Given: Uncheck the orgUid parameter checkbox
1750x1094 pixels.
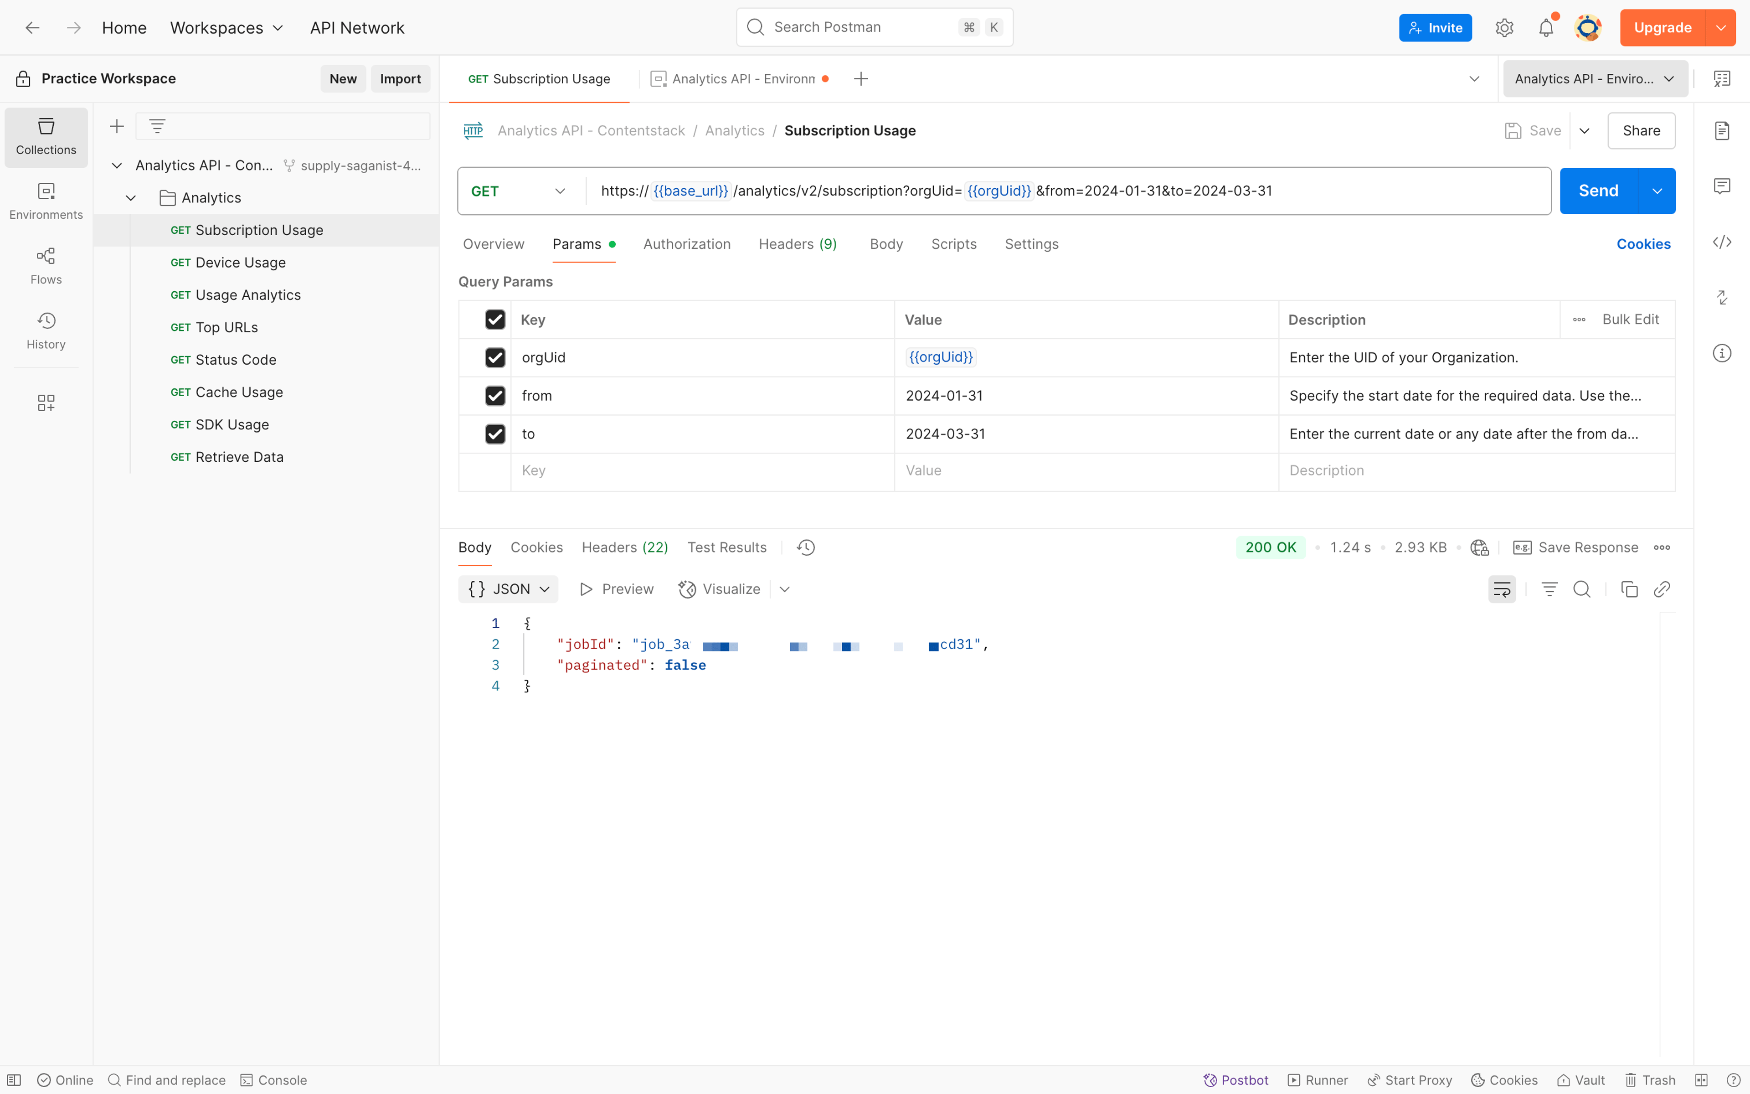Looking at the screenshot, I should pos(495,357).
